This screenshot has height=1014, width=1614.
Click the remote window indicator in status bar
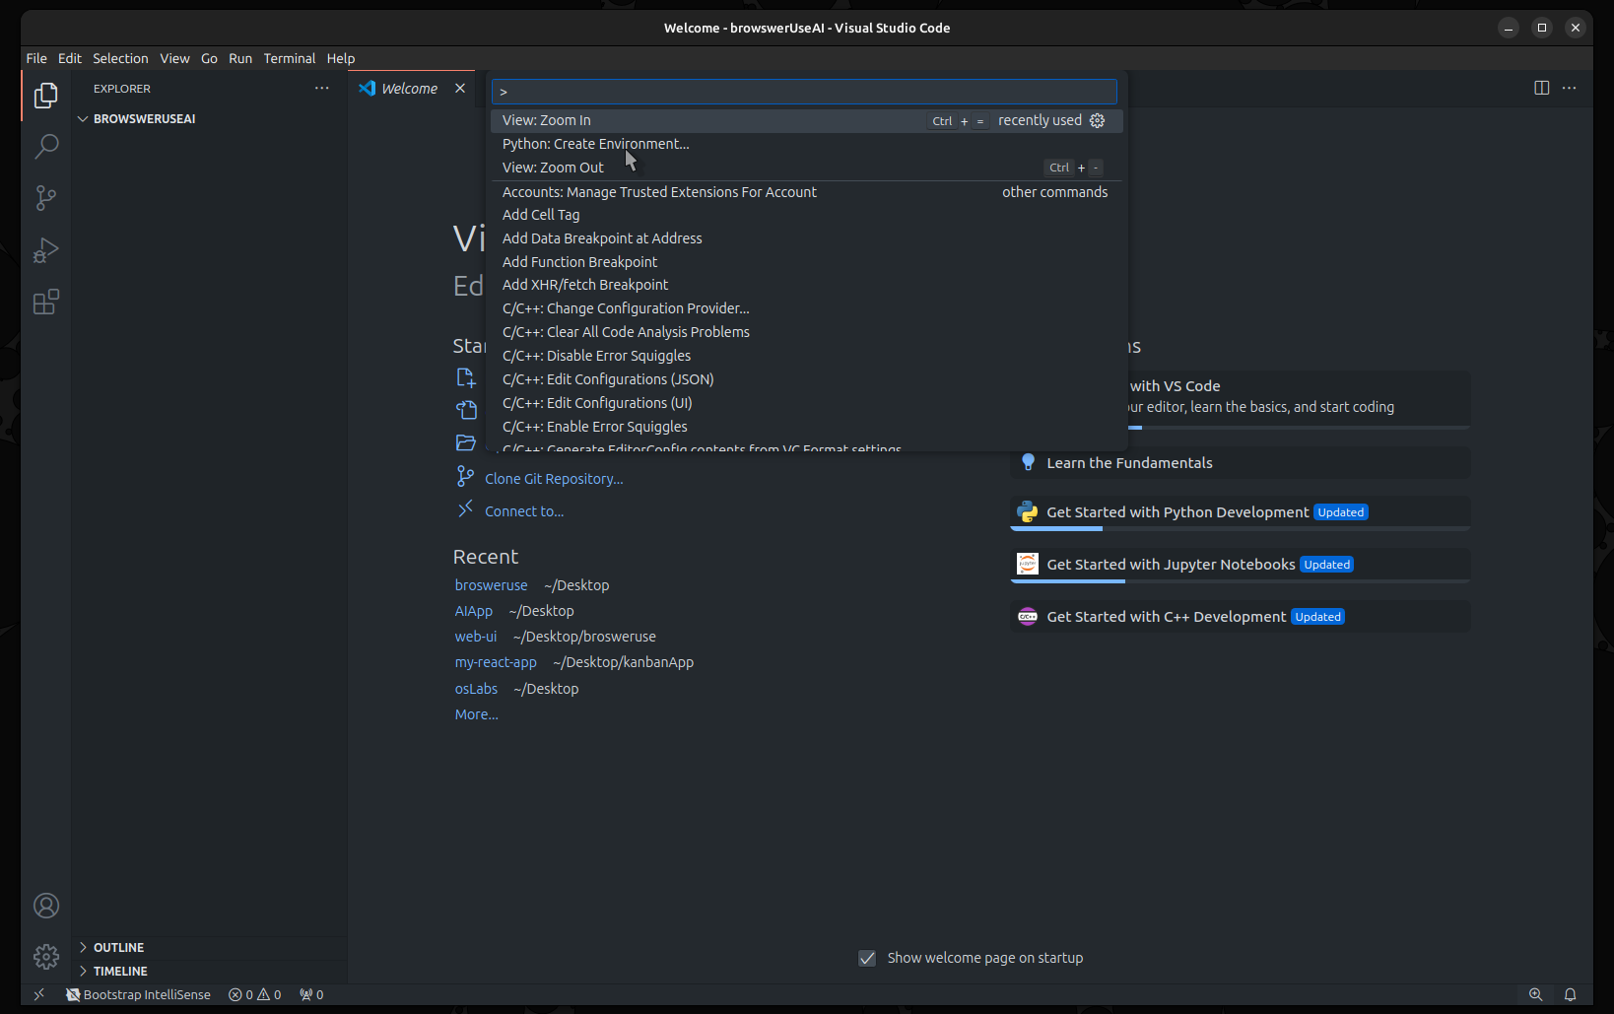coord(39,994)
